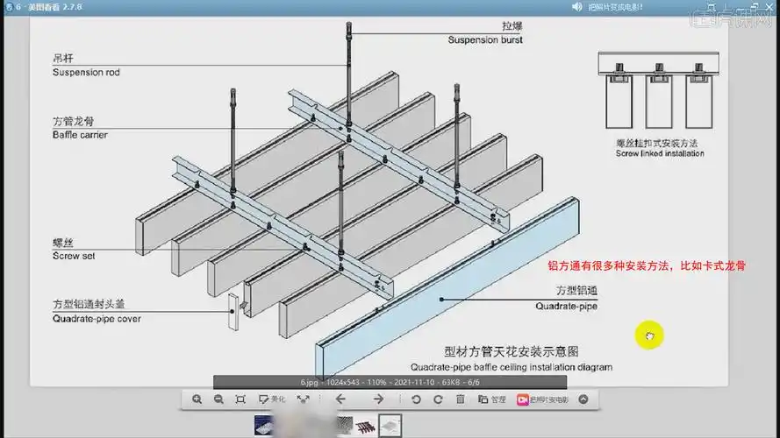Image resolution: width=780 pixels, height=438 pixels.
Task: Click the pink video movie maker icon
Action: tap(522, 399)
